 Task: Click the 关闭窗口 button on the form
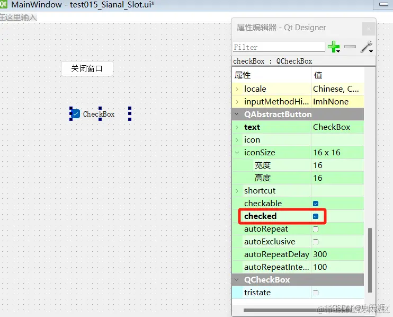click(x=87, y=68)
